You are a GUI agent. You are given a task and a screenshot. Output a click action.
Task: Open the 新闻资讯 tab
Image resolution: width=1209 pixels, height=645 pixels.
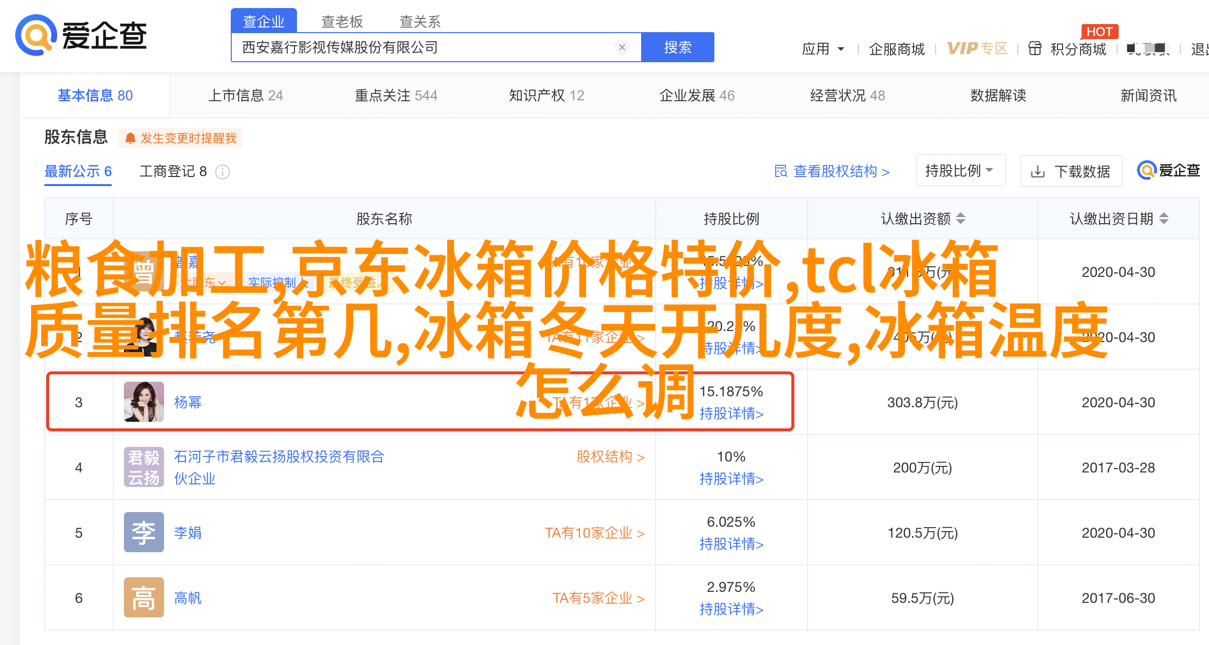pos(1149,95)
